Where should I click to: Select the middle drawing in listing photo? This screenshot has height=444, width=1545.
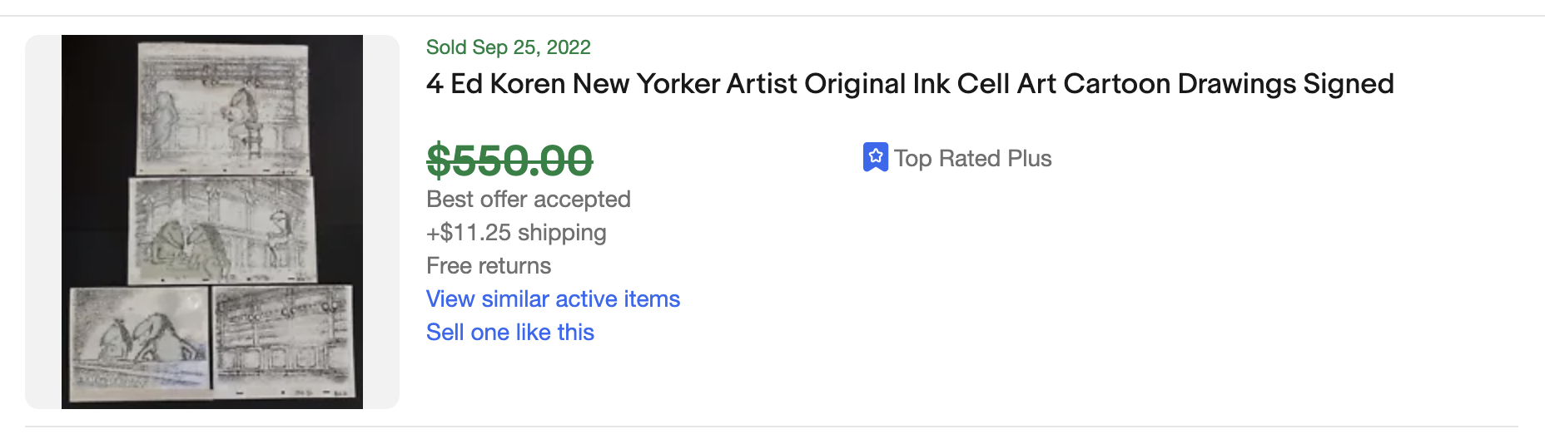[222, 229]
